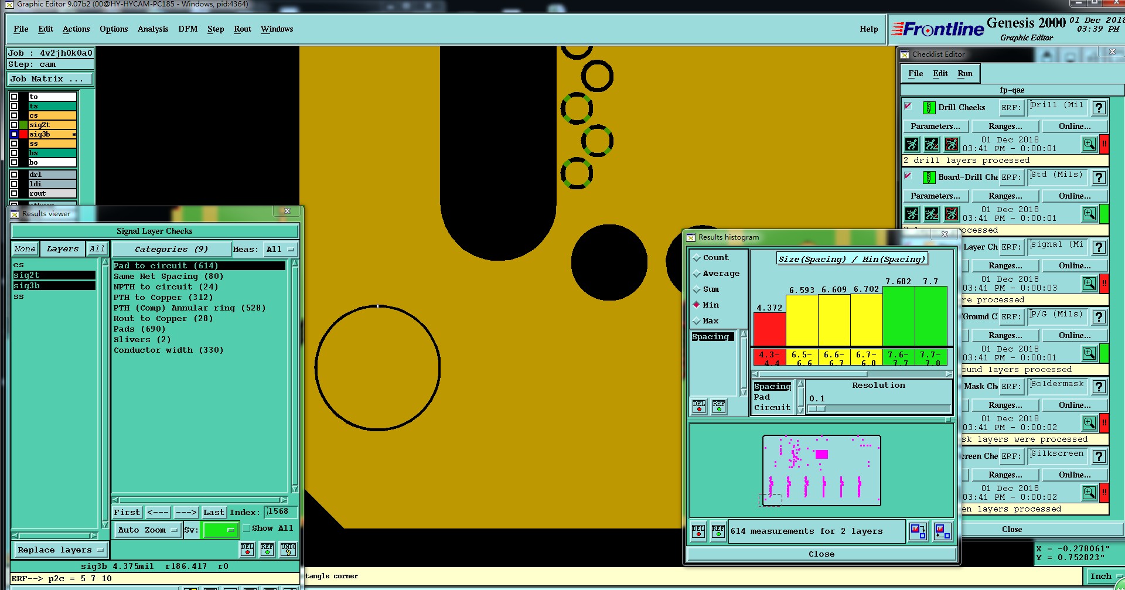The height and width of the screenshot is (590, 1125).
Task: Click Last button in Results viewer
Action: pos(214,513)
